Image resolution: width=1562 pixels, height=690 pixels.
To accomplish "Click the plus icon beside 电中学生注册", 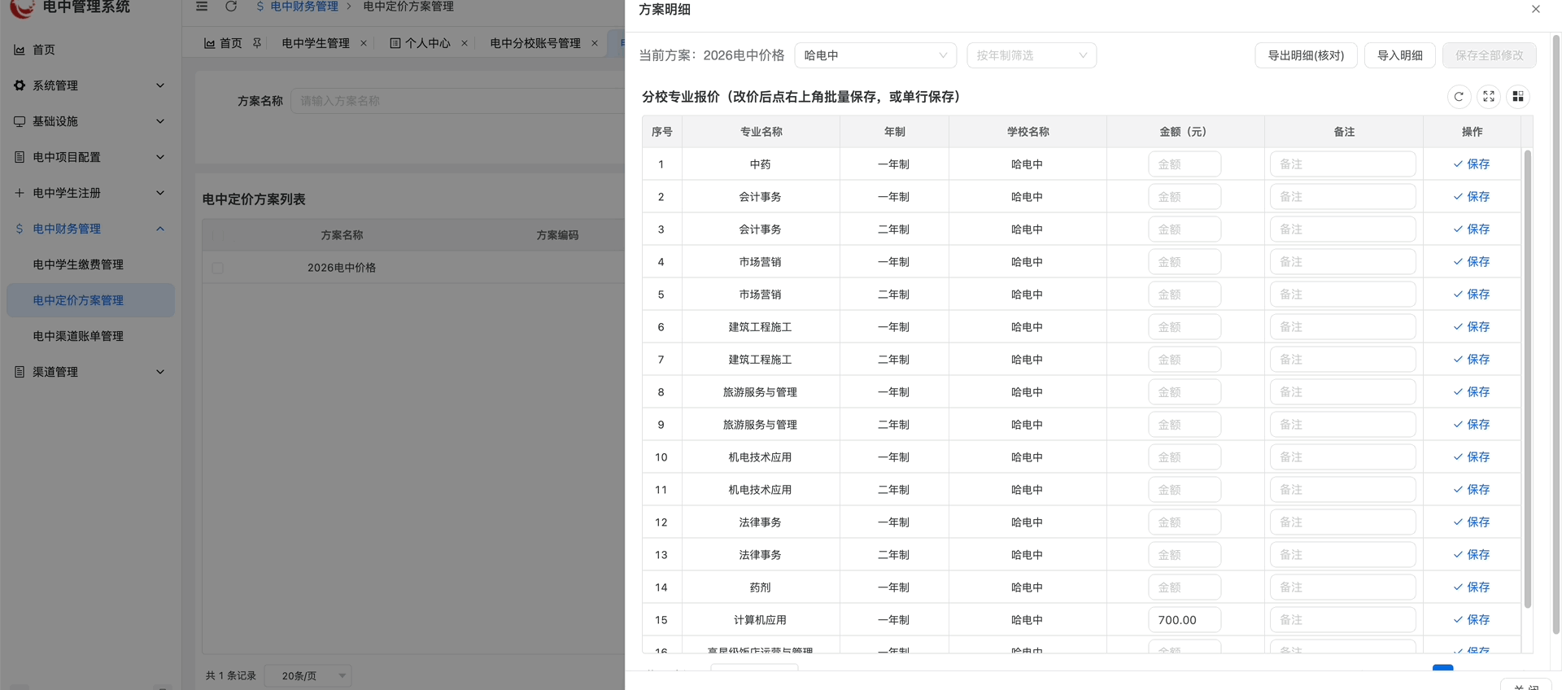I will coord(20,193).
